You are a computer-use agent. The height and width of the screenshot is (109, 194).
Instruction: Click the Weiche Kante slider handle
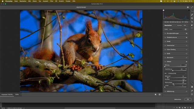pyautogui.click(x=173, y=84)
